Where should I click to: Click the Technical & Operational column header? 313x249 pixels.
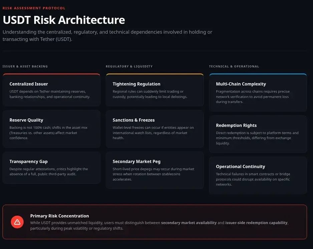point(234,66)
